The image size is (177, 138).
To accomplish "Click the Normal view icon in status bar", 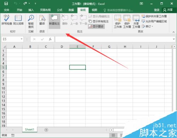I will coord(113,135).
